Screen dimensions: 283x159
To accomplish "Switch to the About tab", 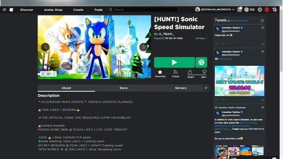I will tap(66, 88).
